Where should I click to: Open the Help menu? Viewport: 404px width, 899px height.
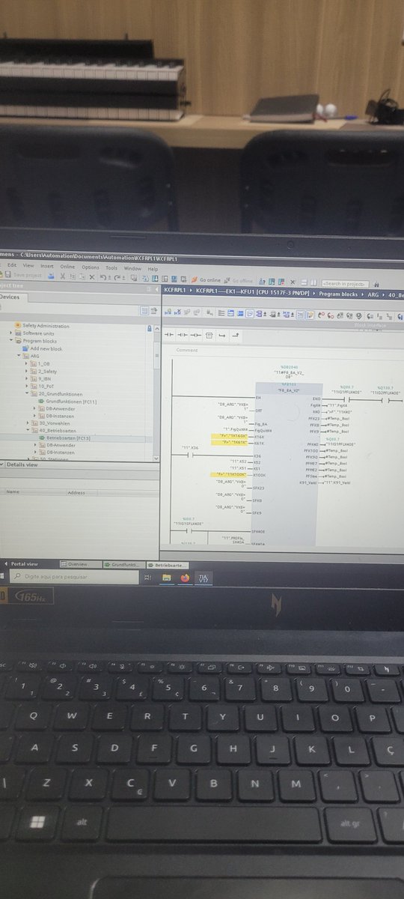tap(153, 269)
